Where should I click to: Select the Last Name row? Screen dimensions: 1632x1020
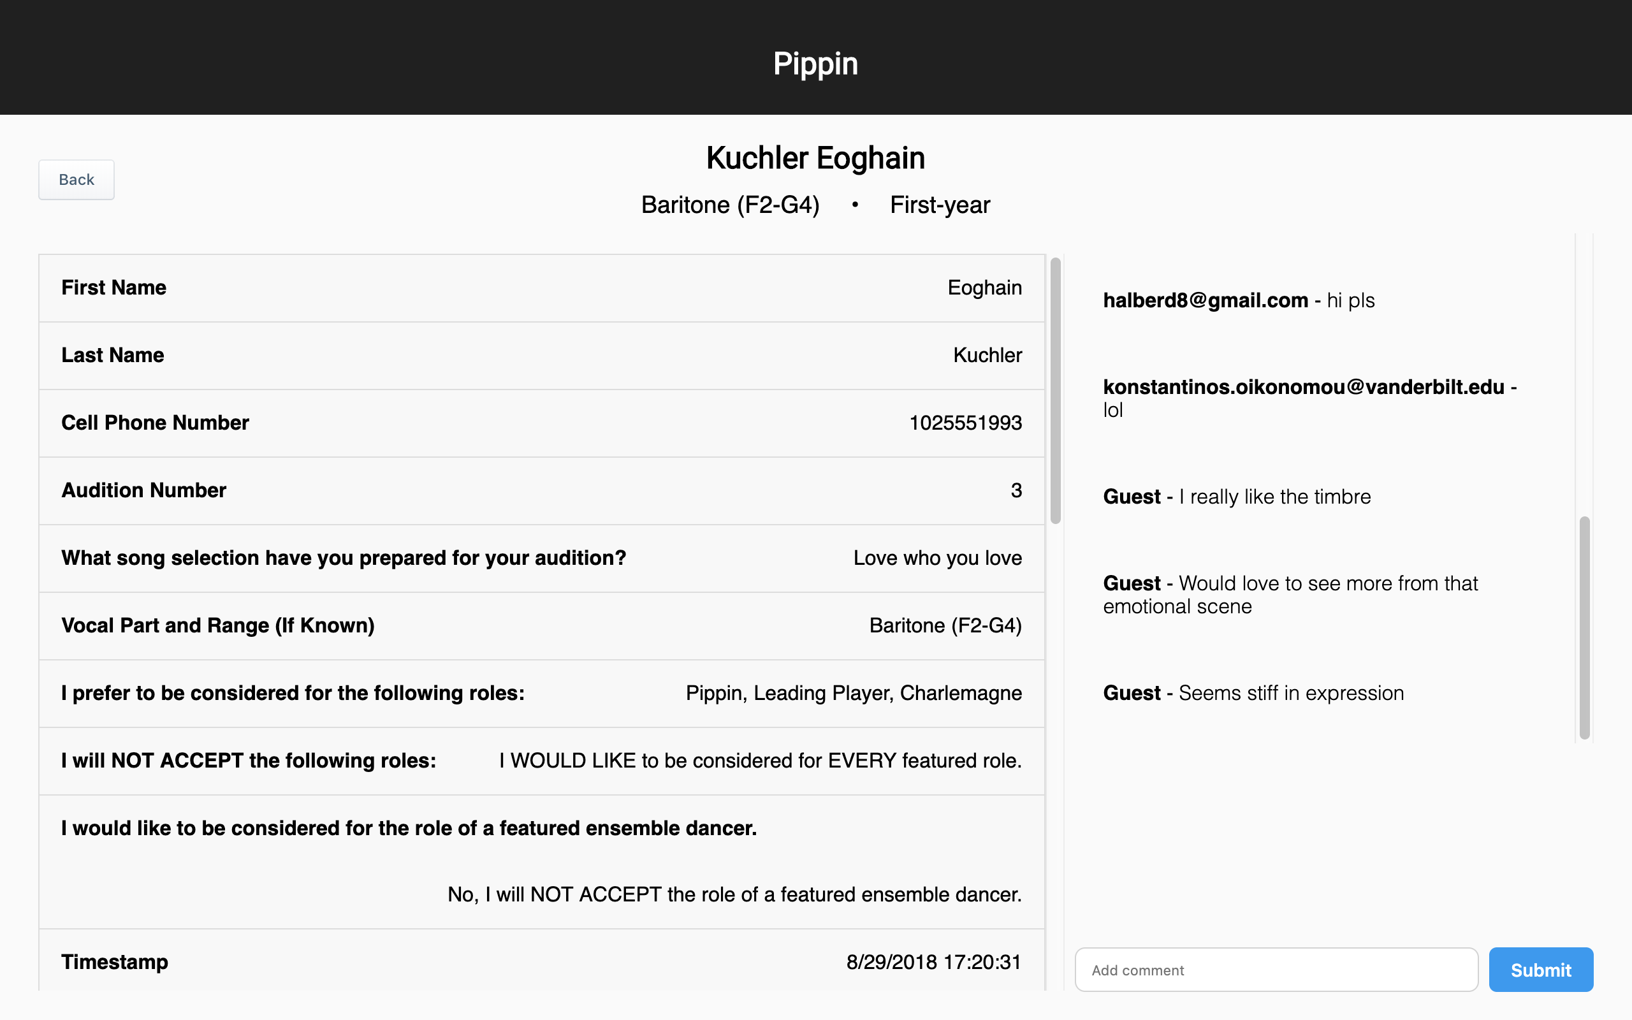pyautogui.click(x=541, y=356)
